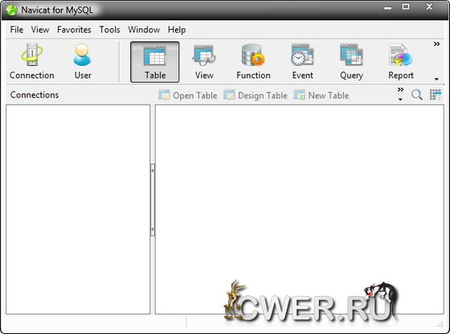The width and height of the screenshot is (450, 334).
Task: Open the Query toolbar icon
Action: (352, 62)
